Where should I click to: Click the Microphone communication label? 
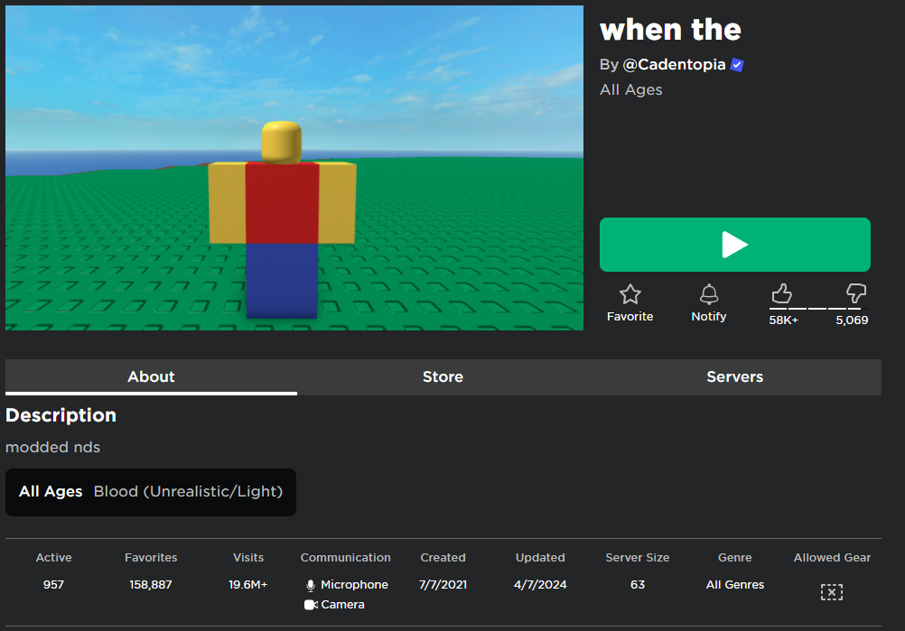(354, 585)
